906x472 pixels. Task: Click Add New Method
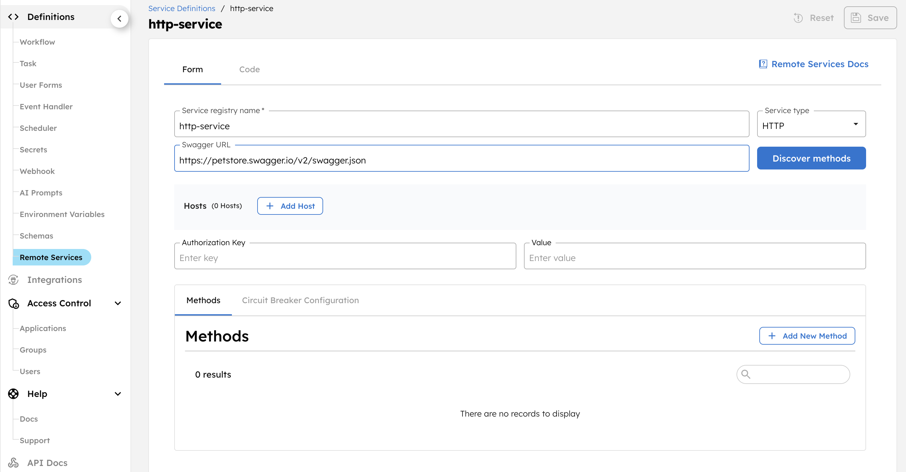pos(807,335)
